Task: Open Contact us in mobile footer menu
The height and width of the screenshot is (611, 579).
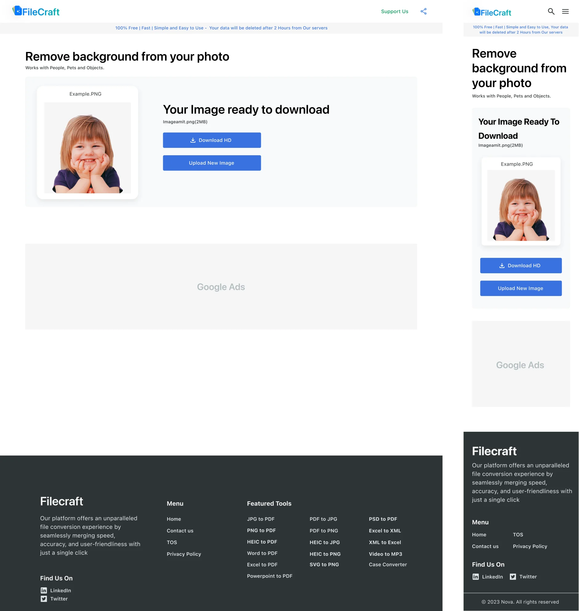Action: pyautogui.click(x=485, y=546)
